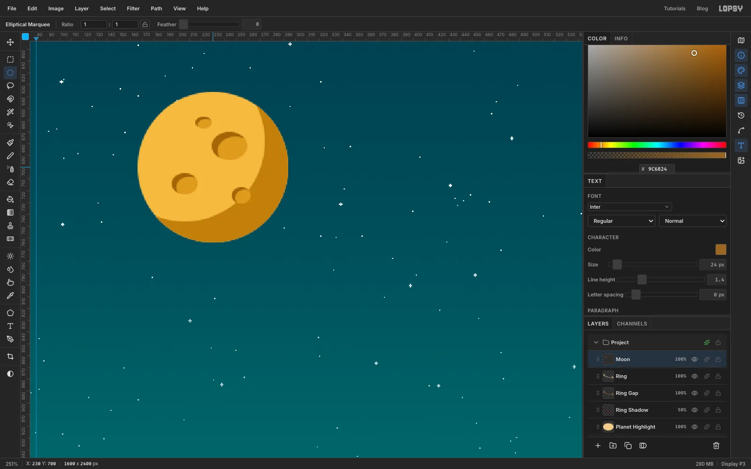Viewport: 751px width, 469px height.
Task: Toggle the aspect ratio lock
Action: pyautogui.click(x=145, y=24)
